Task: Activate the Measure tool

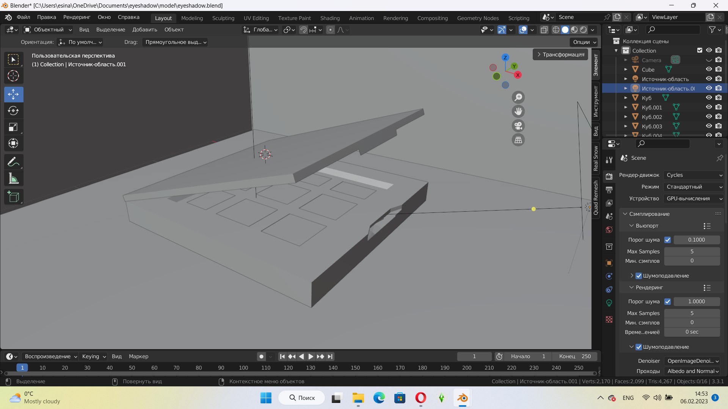Action: [13, 178]
